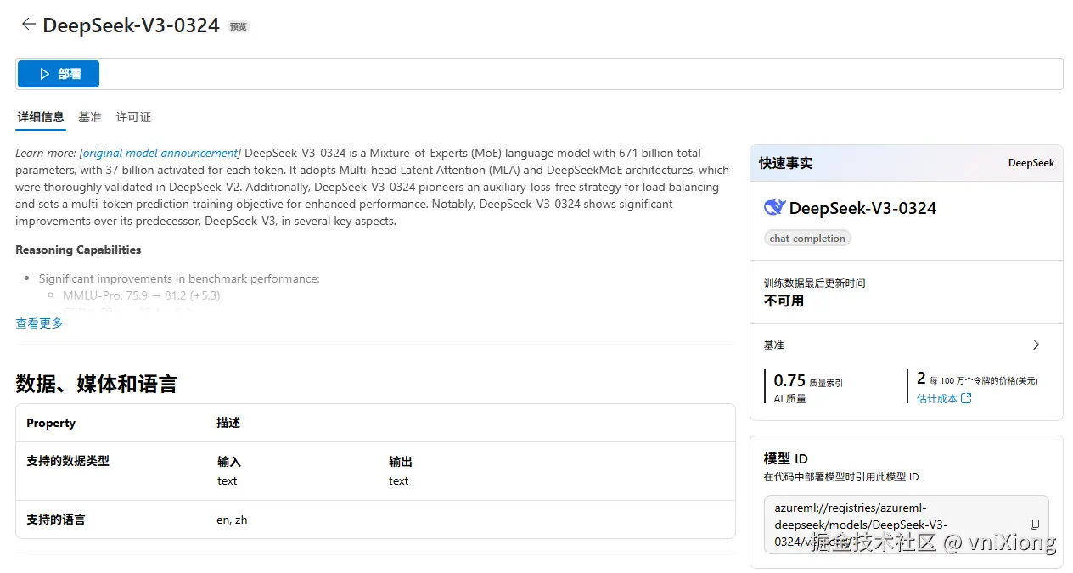Click the external link icon beside 估计成本
Image resolution: width=1073 pixels, height=573 pixels.
[966, 398]
